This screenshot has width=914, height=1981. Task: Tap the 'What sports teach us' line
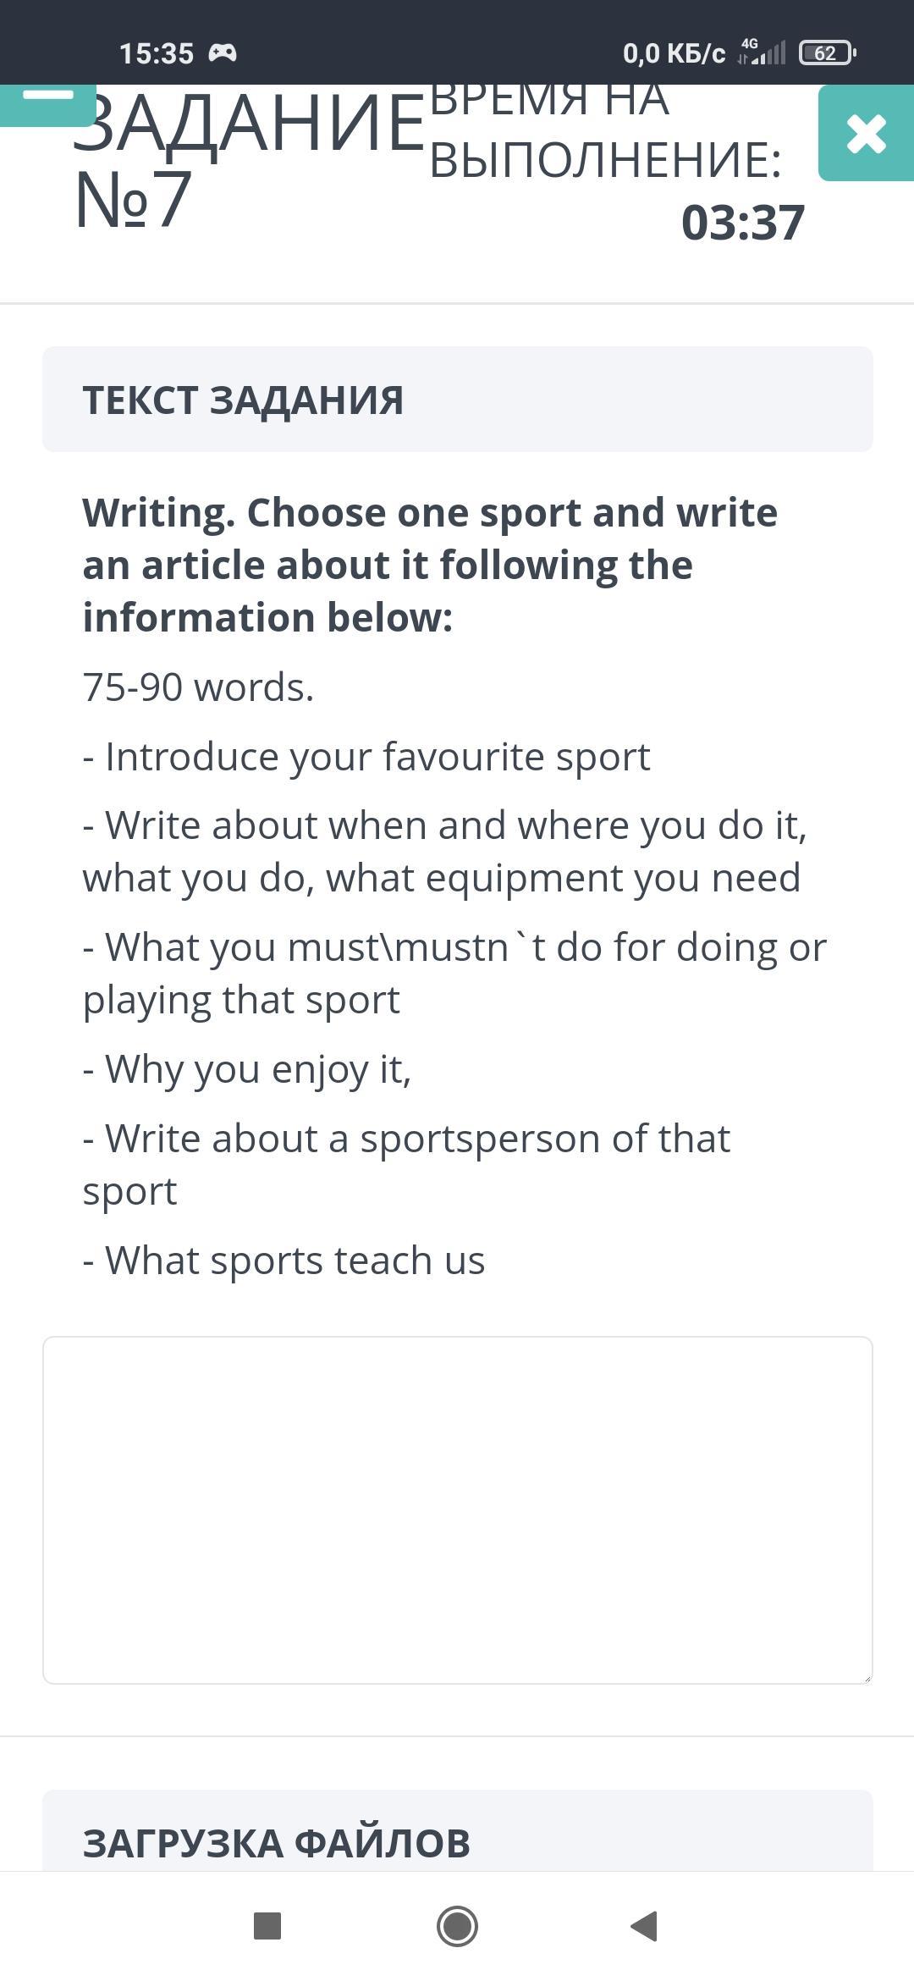point(284,1260)
